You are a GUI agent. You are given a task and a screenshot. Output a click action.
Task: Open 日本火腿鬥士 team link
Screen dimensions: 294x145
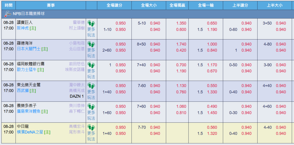tap(29, 49)
